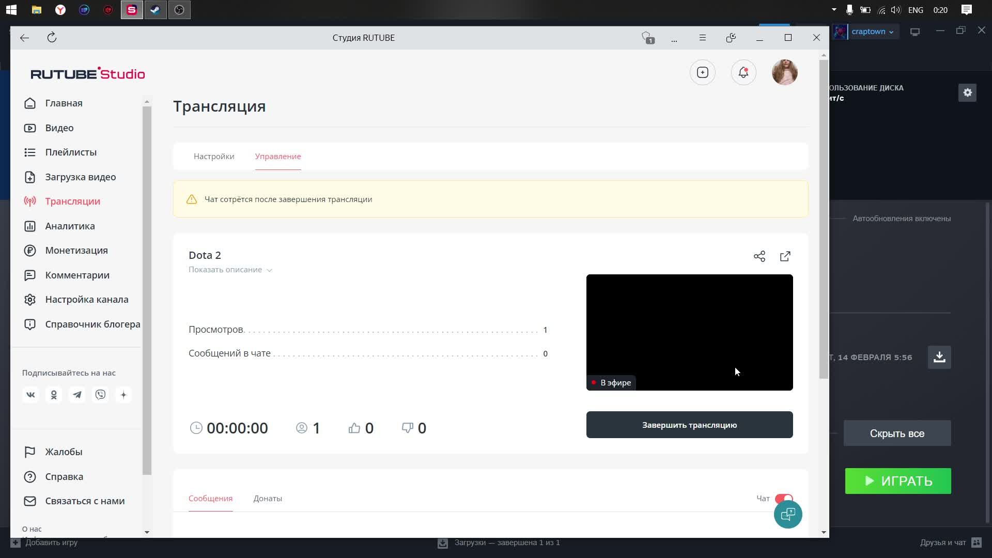Go to Плейлисты in sidebar
This screenshot has width=992, height=558.
point(71,152)
